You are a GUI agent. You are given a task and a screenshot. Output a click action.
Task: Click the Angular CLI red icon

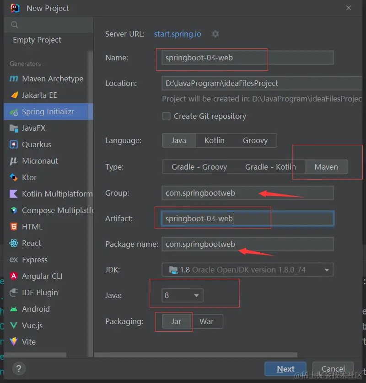point(14,276)
